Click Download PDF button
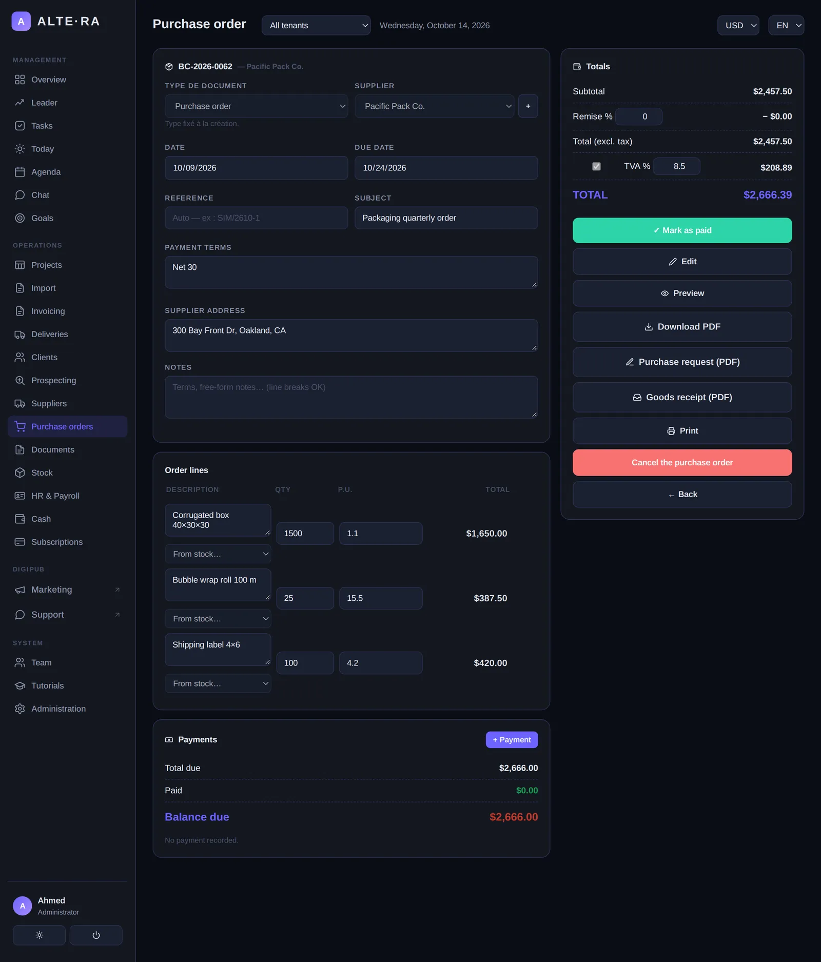 click(x=682, y=327)
